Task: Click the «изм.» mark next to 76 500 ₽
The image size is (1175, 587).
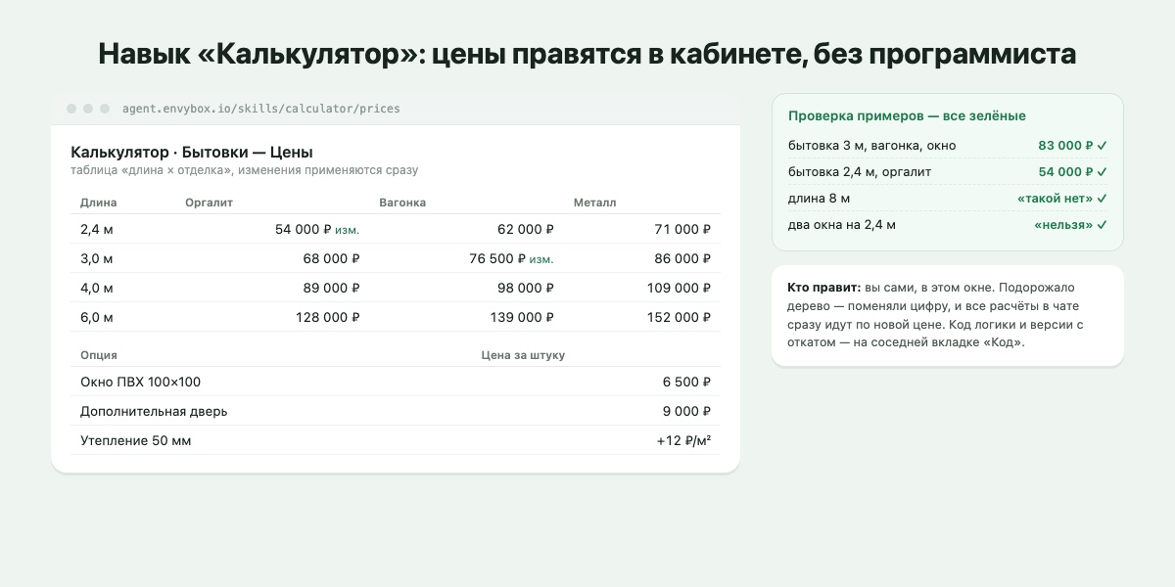Action: click(x=541, y=259)
